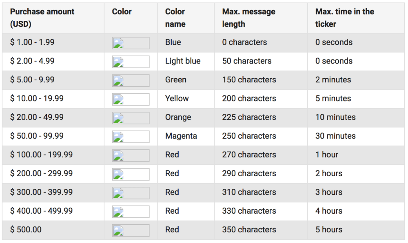The height and width of the screenshot is (243, 408).
Task: Click the "Color name" column header
Action: pyautogui.click(x=175, y=18)
